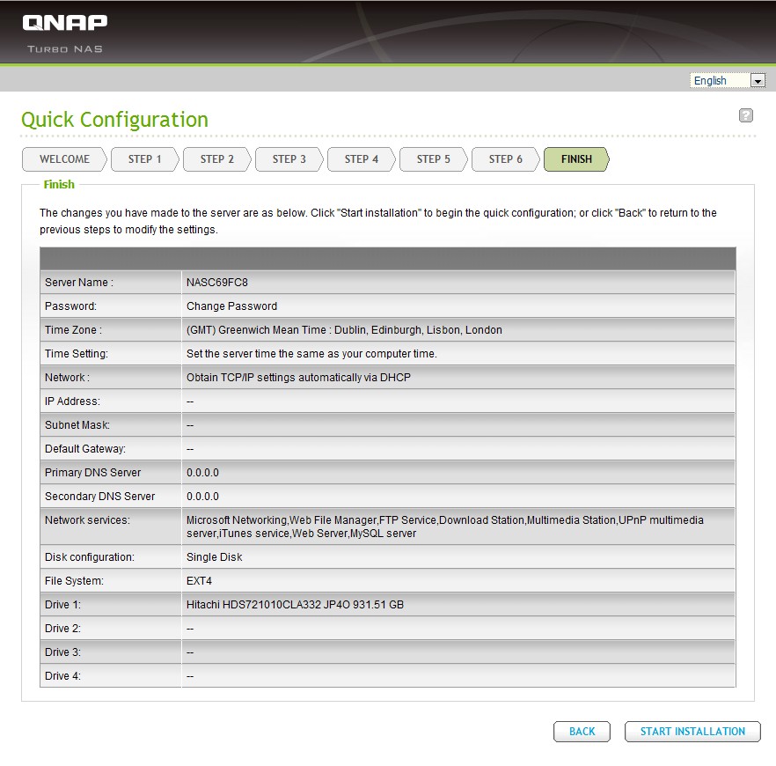776x766 pixels.
Task: Click the START INSTALLATION button
Action: point(692,732)
